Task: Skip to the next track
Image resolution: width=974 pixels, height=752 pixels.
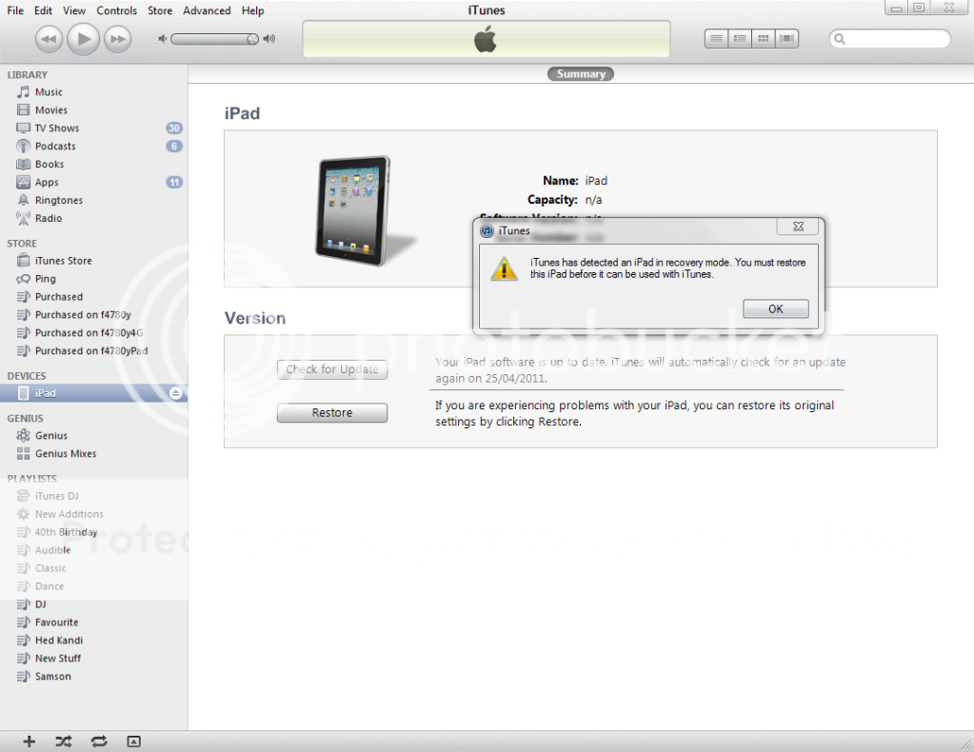Action: click(x=117, y=39)
